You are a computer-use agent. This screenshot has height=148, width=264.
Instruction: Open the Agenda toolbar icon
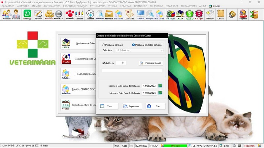pyautogui.click(x=38, y=14)
